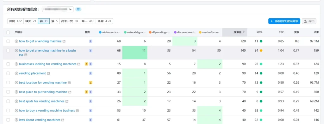This screenshot has width=324, height=124.
Task: Click SERP icon below 'how to get a vending machine in a business'
Action: click(26, 55)
